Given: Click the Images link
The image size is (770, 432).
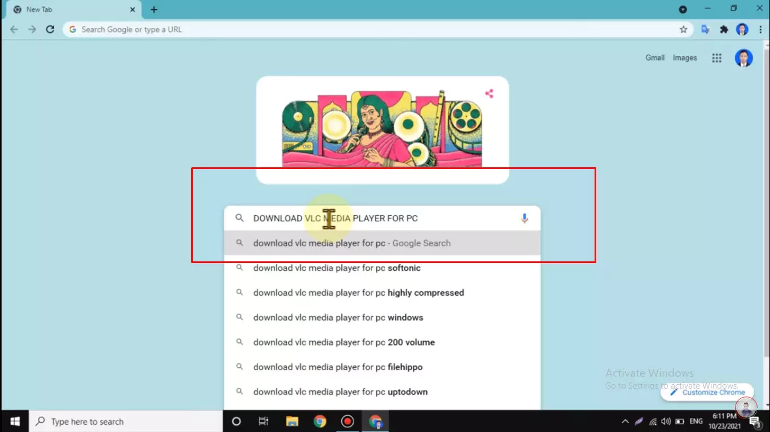Looking at the screenshot, I should 685,58.
